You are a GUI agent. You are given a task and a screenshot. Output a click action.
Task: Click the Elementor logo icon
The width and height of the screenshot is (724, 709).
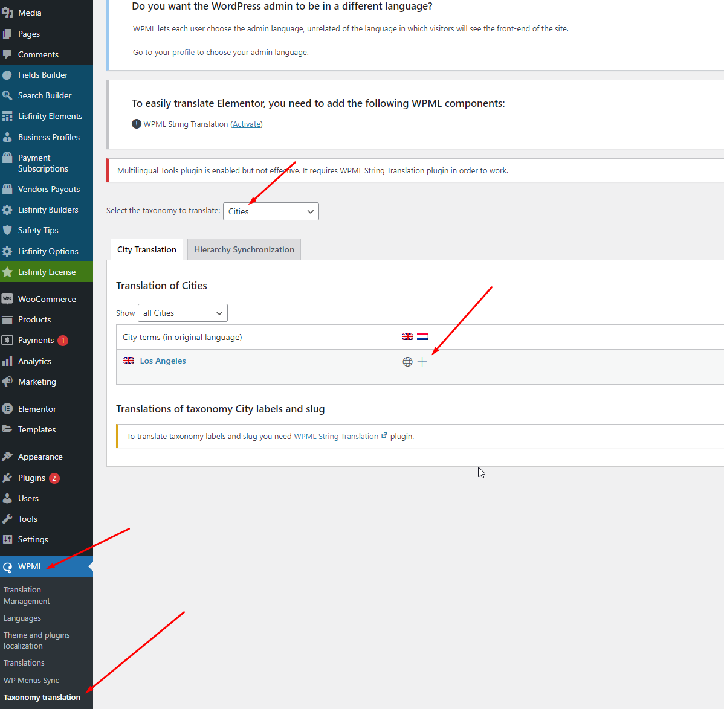7,409
